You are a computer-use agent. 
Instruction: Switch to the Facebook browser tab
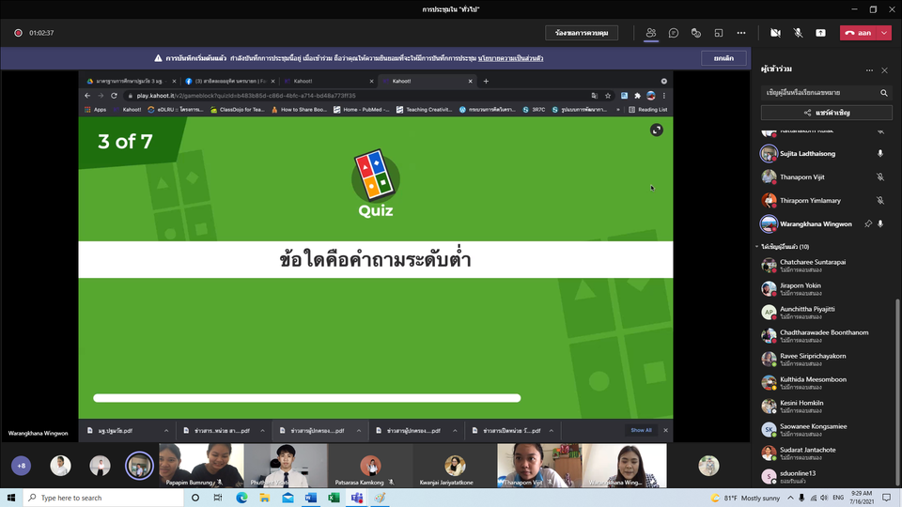point(230,81)
